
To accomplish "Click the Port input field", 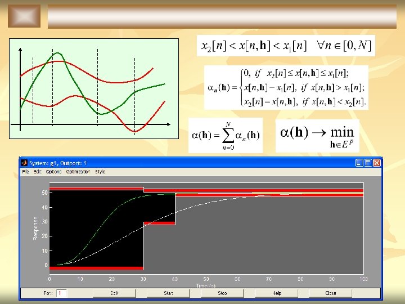I will click(x=61, y=293).
